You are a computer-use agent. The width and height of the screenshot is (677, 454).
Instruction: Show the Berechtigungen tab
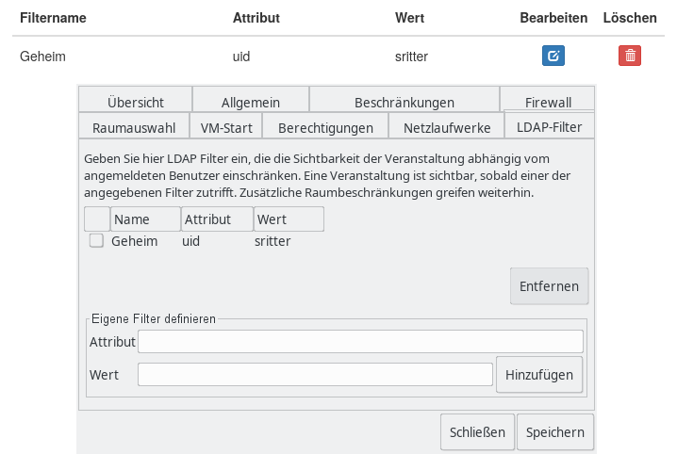tap(325, 127)
